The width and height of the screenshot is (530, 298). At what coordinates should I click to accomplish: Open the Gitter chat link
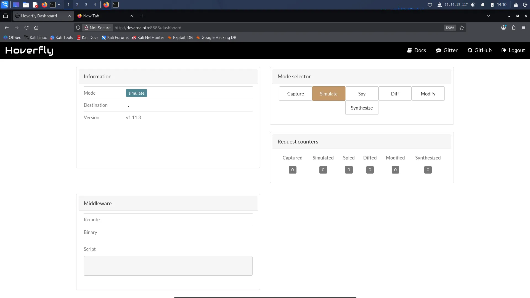[447, 50]
